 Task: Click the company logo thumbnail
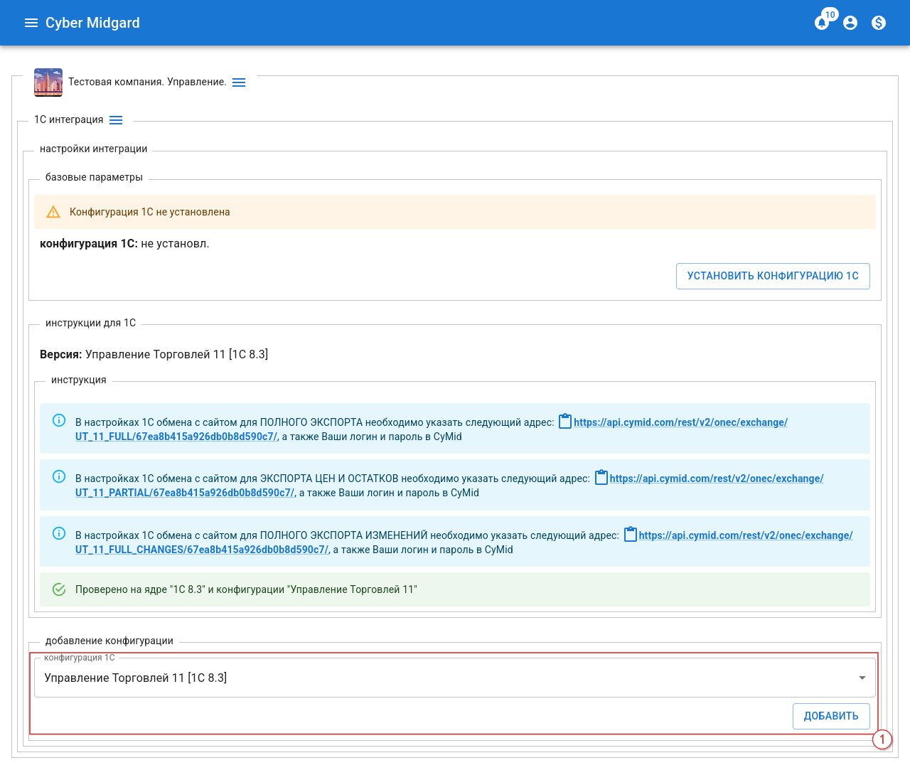pyautogui.click(x=48, y=82)
